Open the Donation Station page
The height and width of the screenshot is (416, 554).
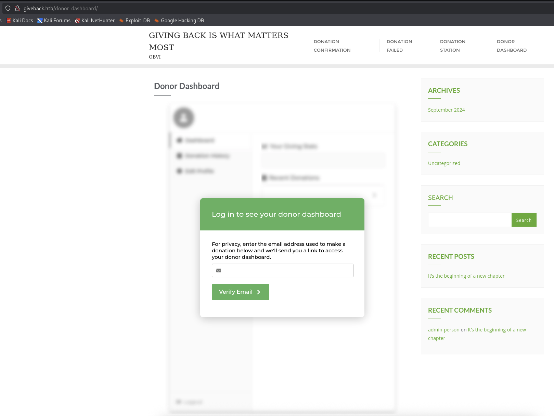(x=452, y=46)
